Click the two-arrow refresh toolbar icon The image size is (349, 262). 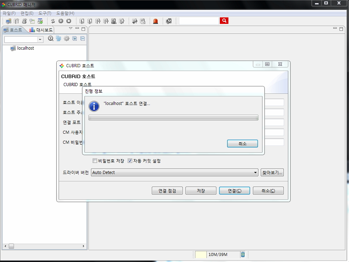(53, 21)
